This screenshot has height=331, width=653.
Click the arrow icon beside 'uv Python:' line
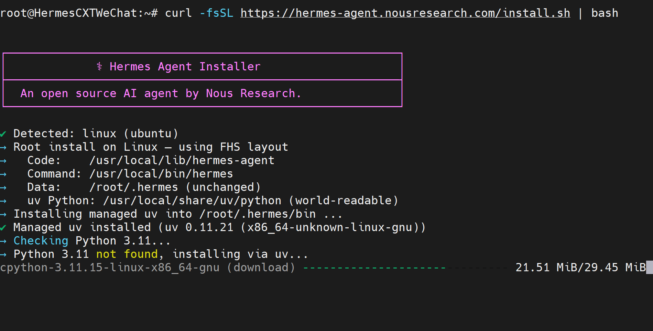pyautogui.click(x=3, y=201)
